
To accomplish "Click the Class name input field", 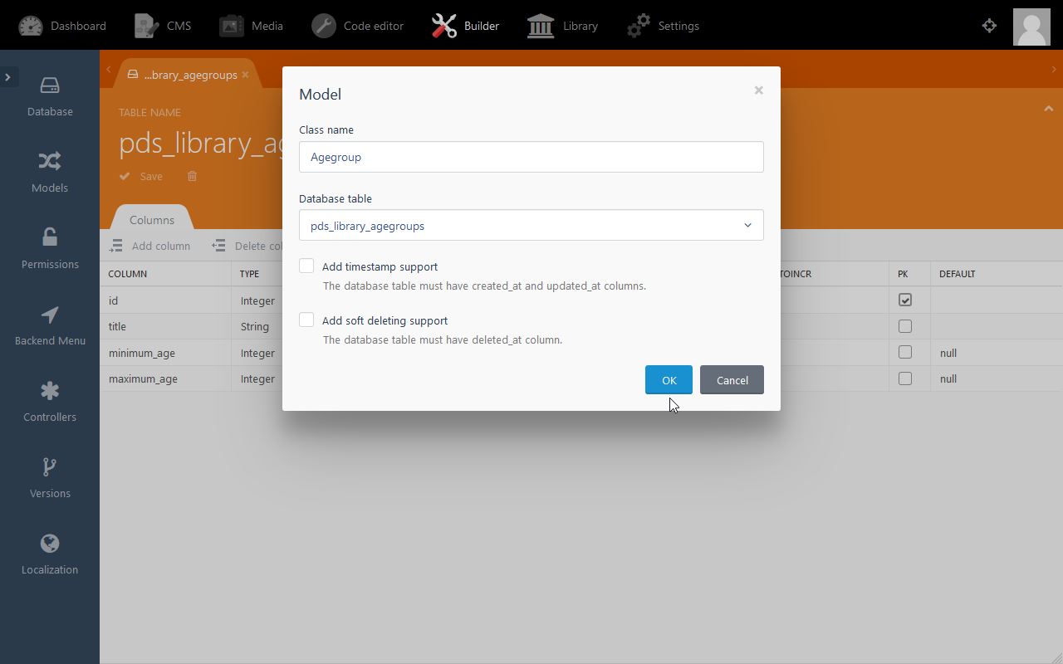I will tap(531, 157).
